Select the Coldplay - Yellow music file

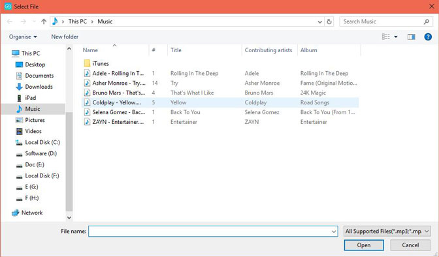[220, 102]
